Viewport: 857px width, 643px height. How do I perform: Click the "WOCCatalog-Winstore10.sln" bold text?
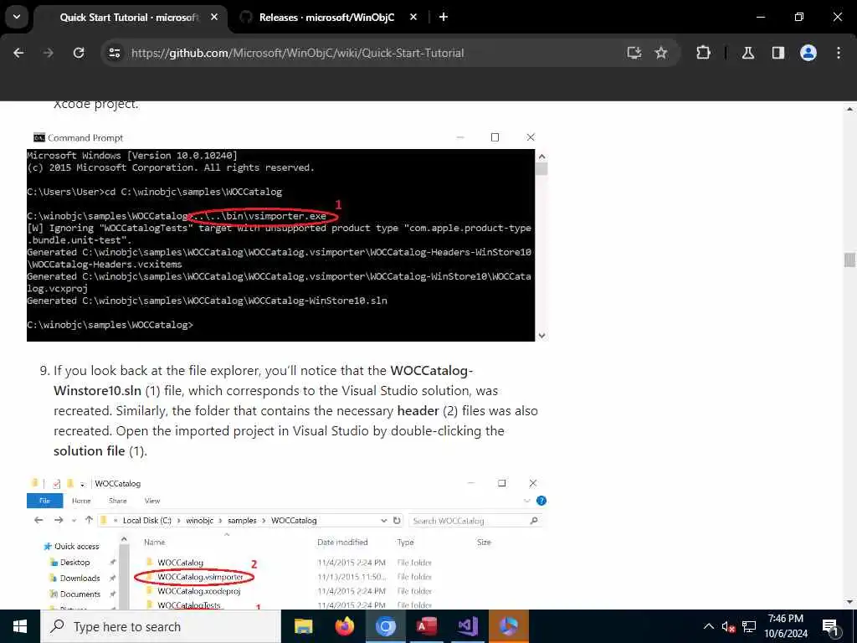[264, 381]
